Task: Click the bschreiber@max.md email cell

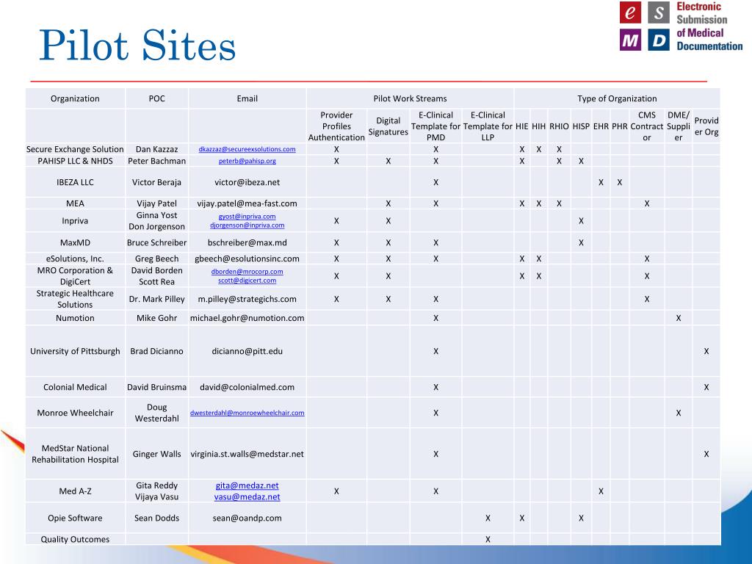Action: [247, 242]
